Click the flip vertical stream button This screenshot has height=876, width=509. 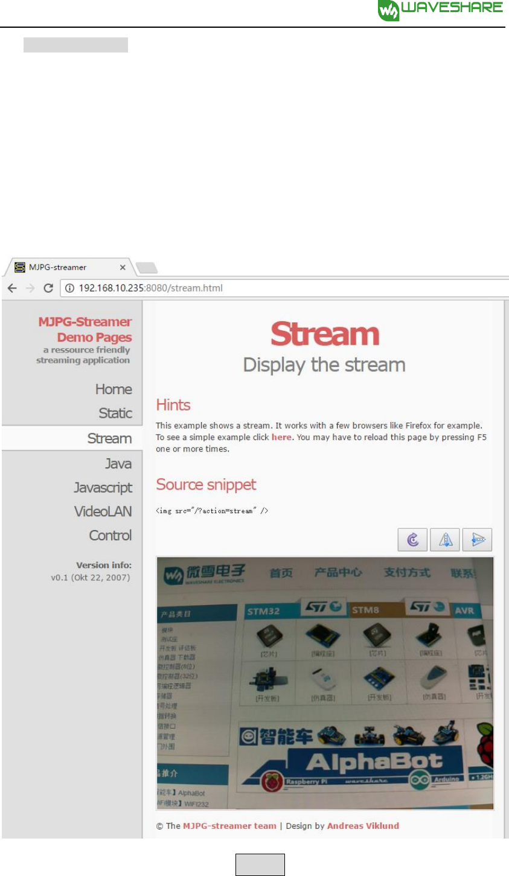click(x=477, y=540)
